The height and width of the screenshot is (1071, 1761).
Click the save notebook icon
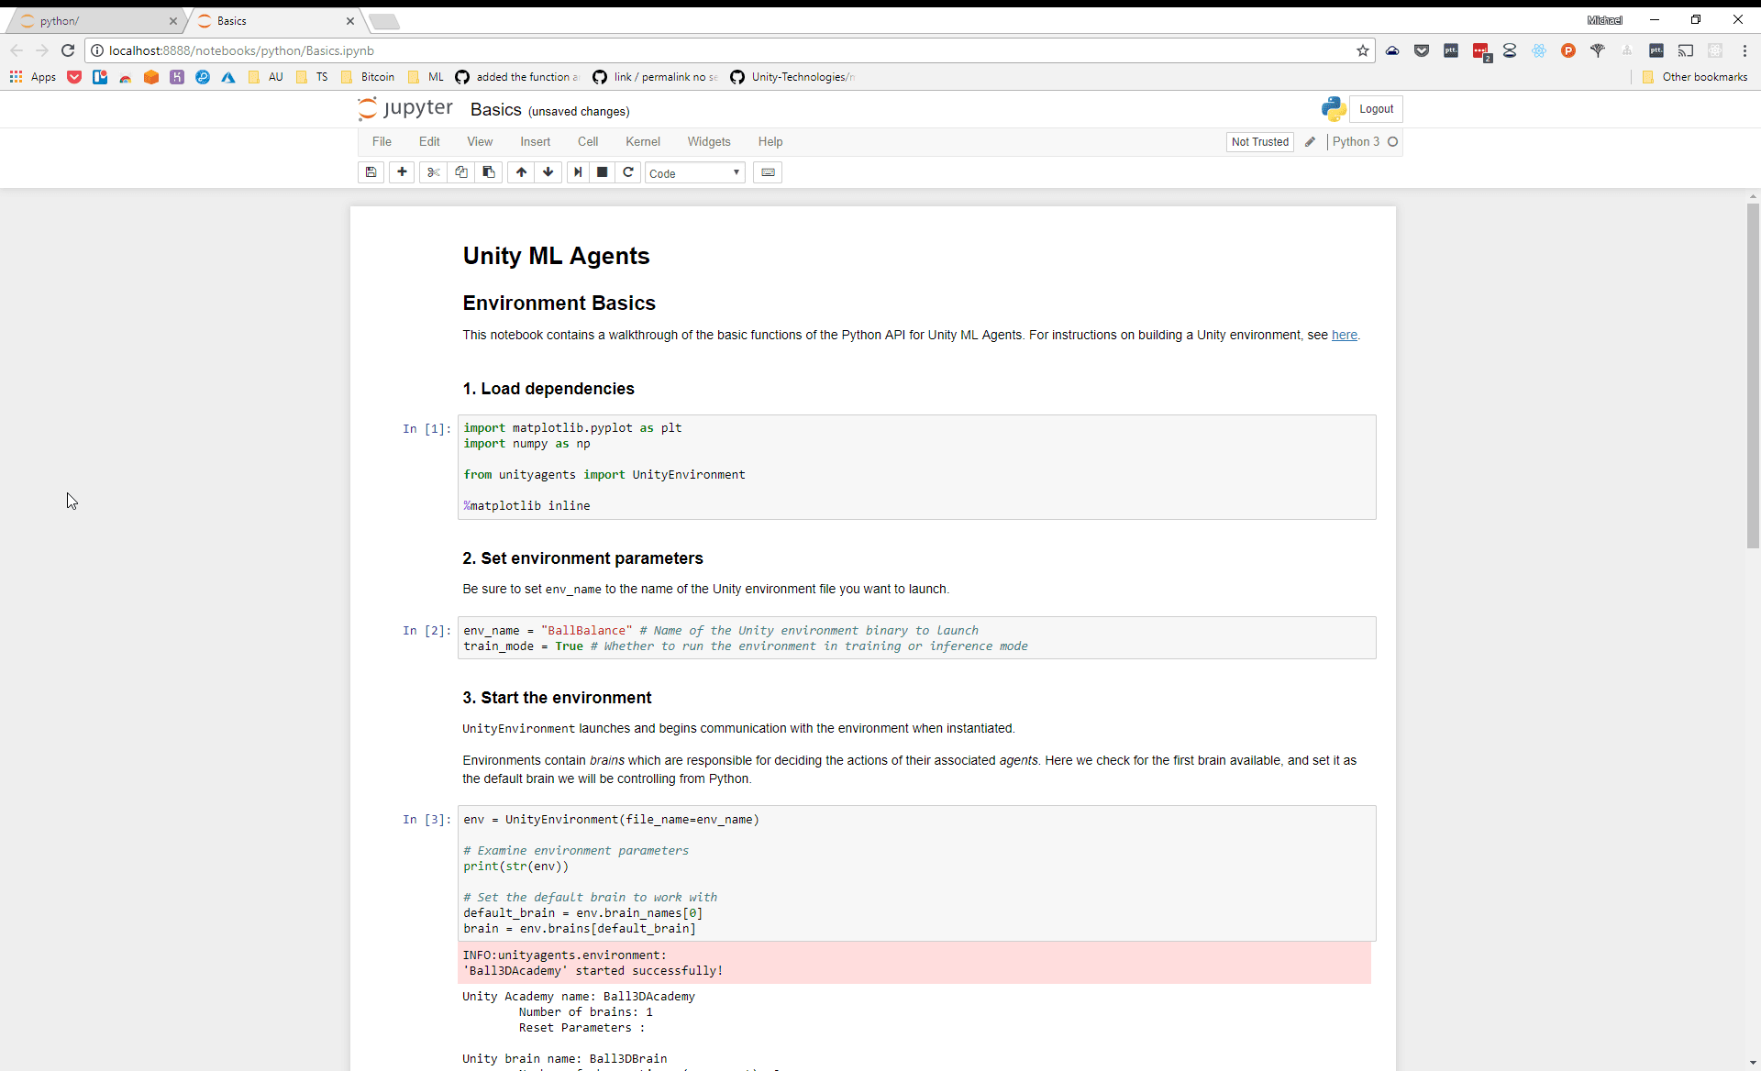point(371,172)
